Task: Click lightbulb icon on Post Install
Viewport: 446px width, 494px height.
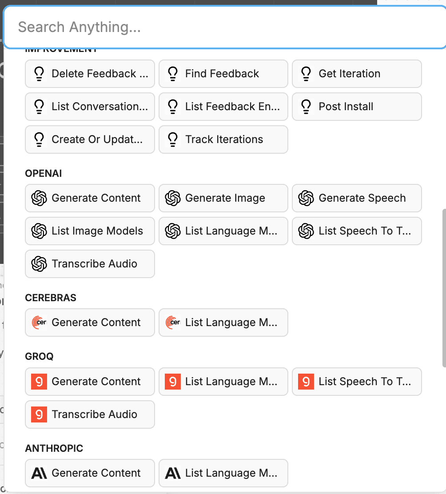Action: click(306, 107)
